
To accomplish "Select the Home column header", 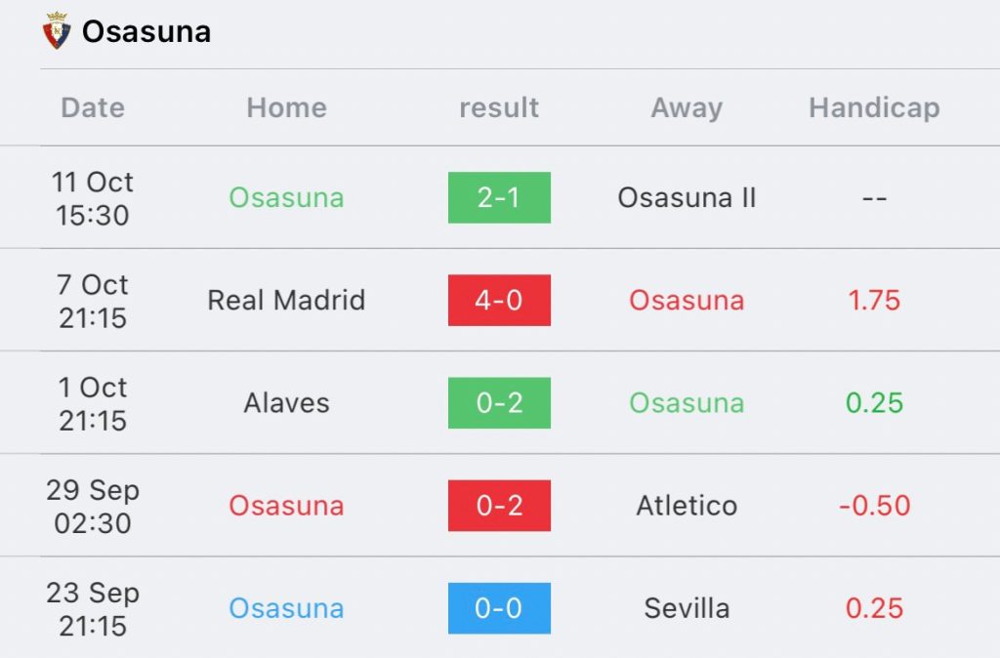I will [x=286, y=107].
